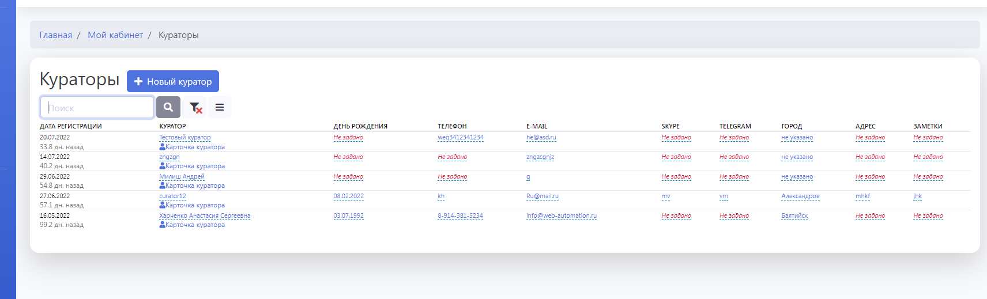The image size is (987, 299).
Task: Go to Главная breadcrumb link
Action: coord(55,35)
